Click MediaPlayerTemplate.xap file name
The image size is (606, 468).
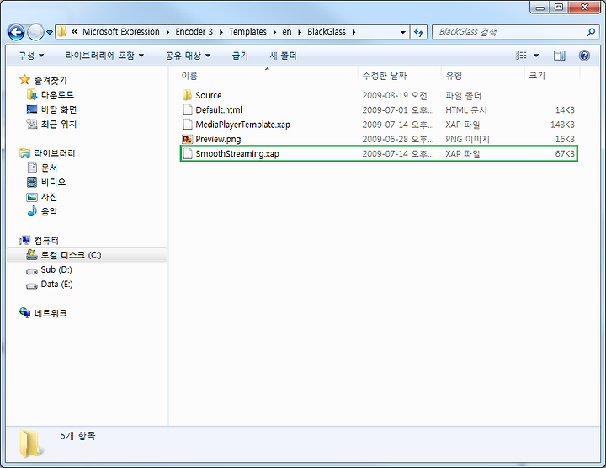coord(242,125)
